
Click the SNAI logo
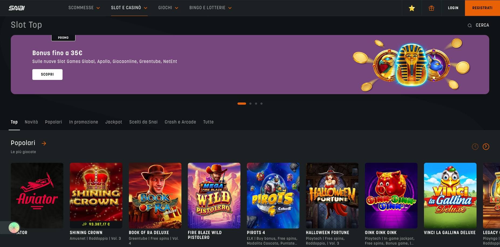17,8
